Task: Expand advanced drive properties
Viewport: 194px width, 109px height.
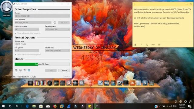Action: 28,33
